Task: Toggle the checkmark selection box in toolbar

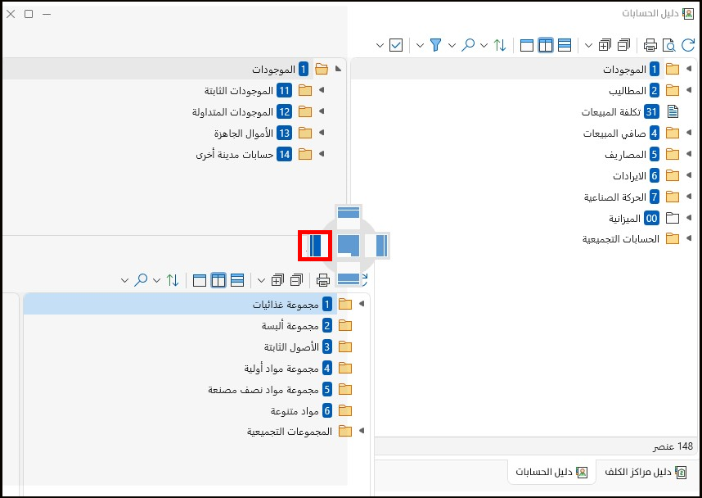Action: (x=396, y=45)
